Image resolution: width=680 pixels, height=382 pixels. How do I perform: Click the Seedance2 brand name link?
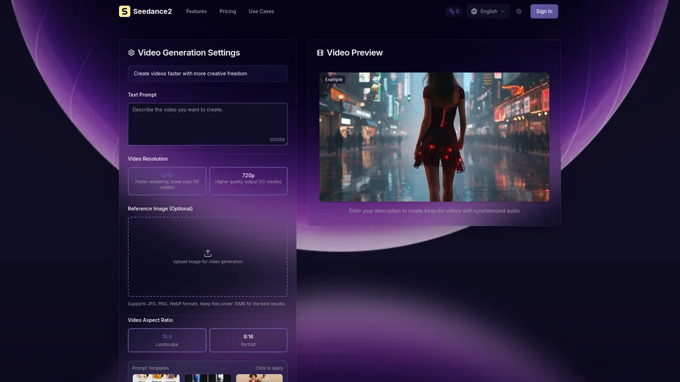(x=152, y=11)
